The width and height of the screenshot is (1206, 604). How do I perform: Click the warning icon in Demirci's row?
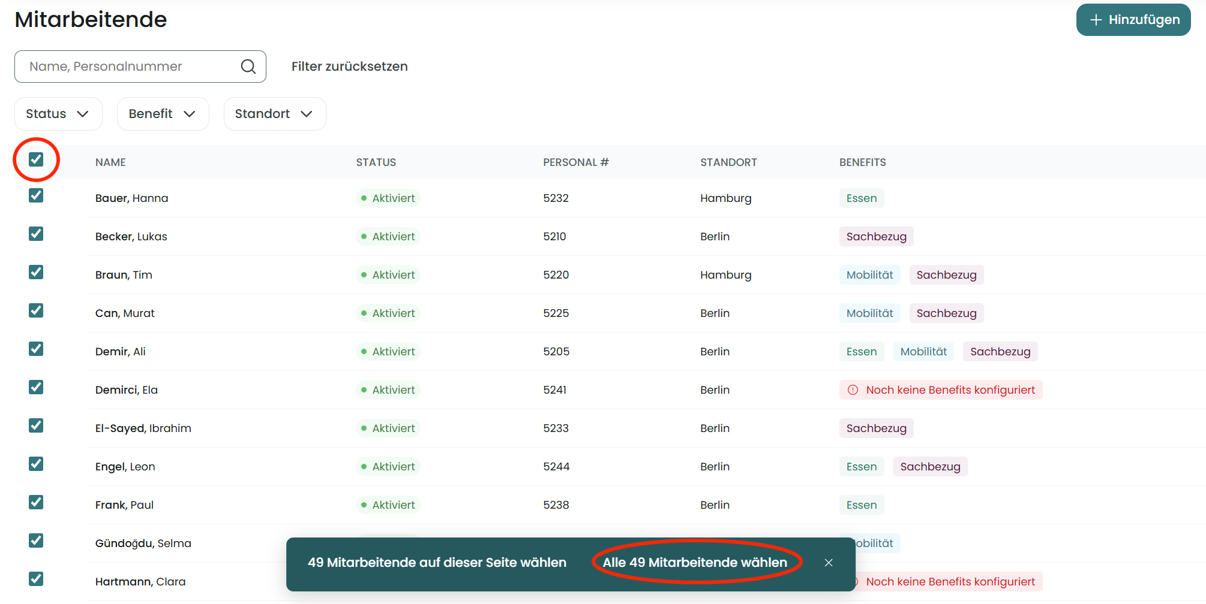[853, 390]
